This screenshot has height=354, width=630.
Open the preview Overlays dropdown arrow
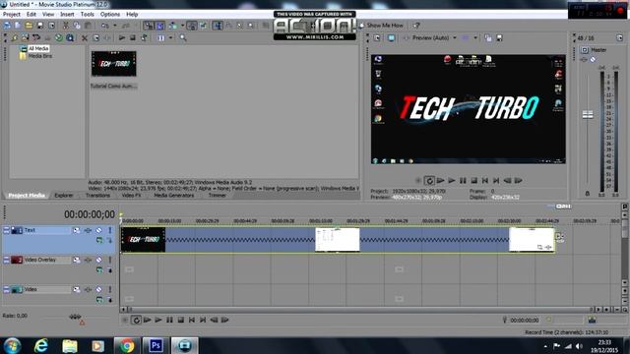(x=475, y=37)
